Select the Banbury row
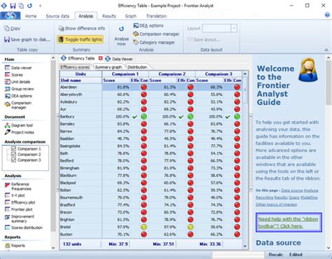The image size is (332, 259). click(x=151, y=116)
